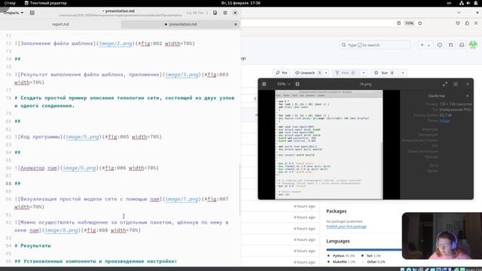Click the 110% zoom indicator in browser

point(409,23)
